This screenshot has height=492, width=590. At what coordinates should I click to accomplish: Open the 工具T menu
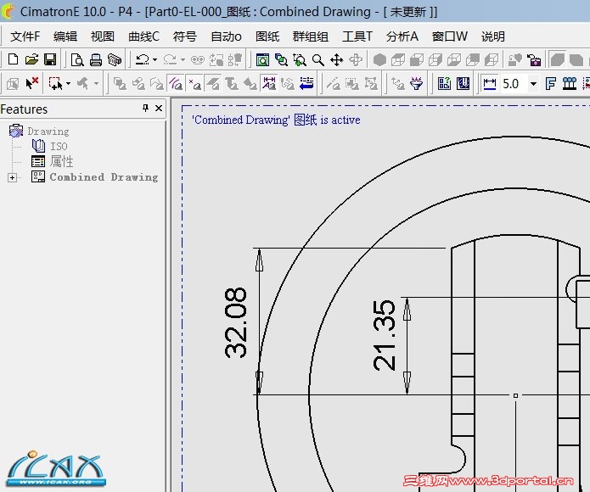(x=357, y=36)
